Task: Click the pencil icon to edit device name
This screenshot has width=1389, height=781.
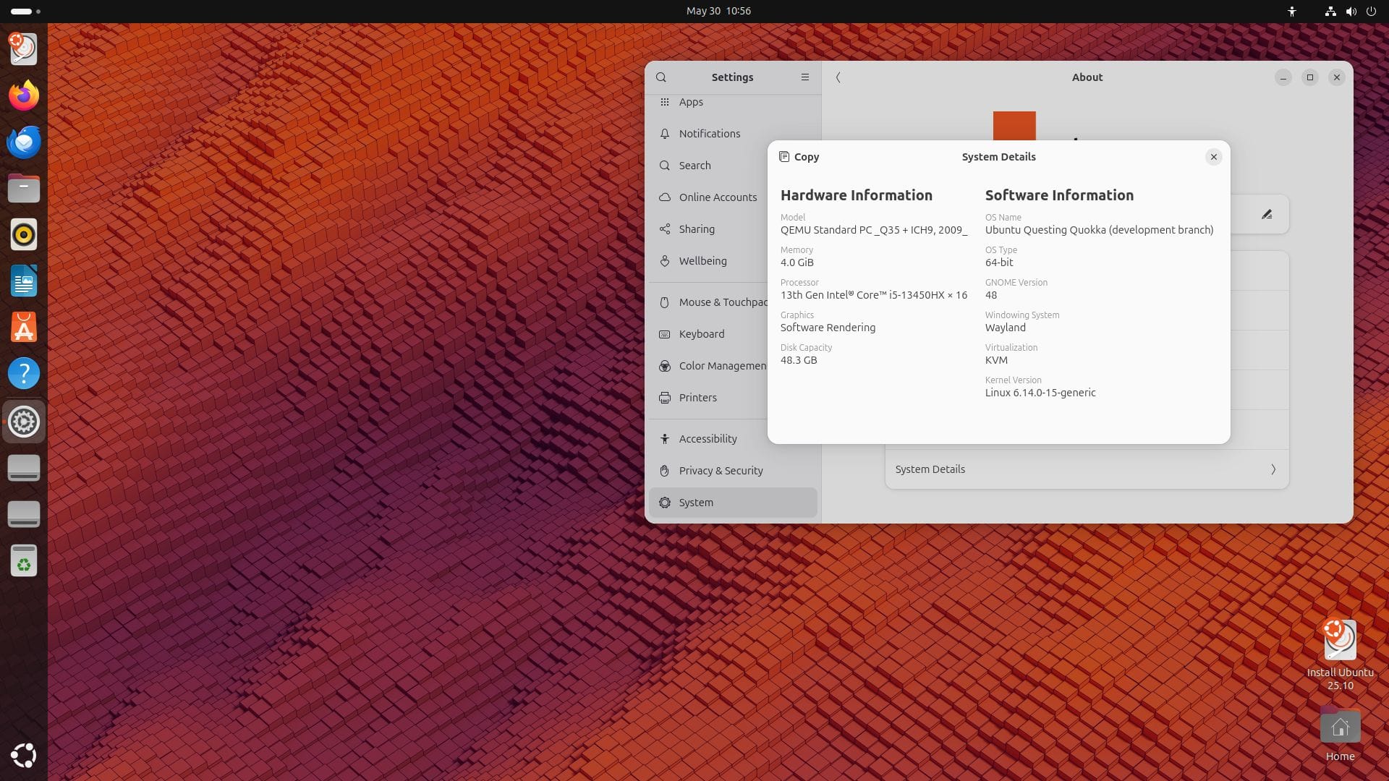Action: pos(1267,214)
